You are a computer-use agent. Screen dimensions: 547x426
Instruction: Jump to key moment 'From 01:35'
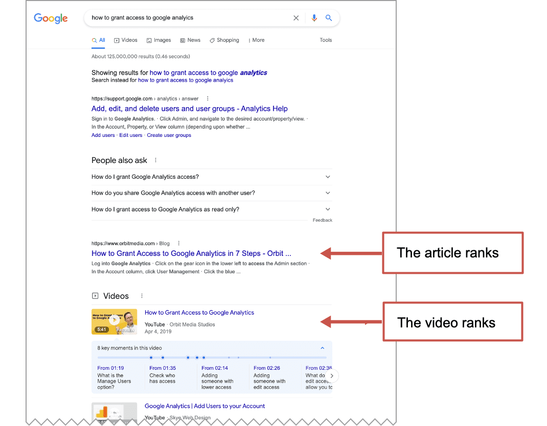[163, 368]
